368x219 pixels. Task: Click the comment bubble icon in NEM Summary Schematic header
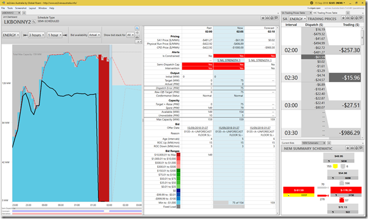(361, 148)
